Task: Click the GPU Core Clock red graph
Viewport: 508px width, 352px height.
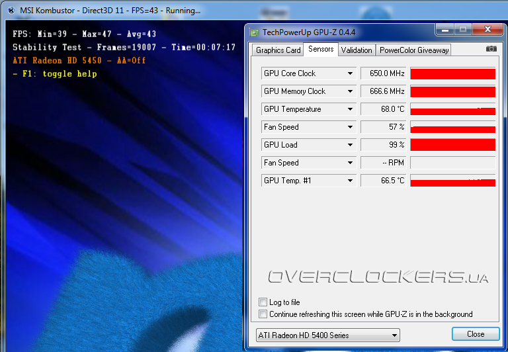Action: click(452, 73)
